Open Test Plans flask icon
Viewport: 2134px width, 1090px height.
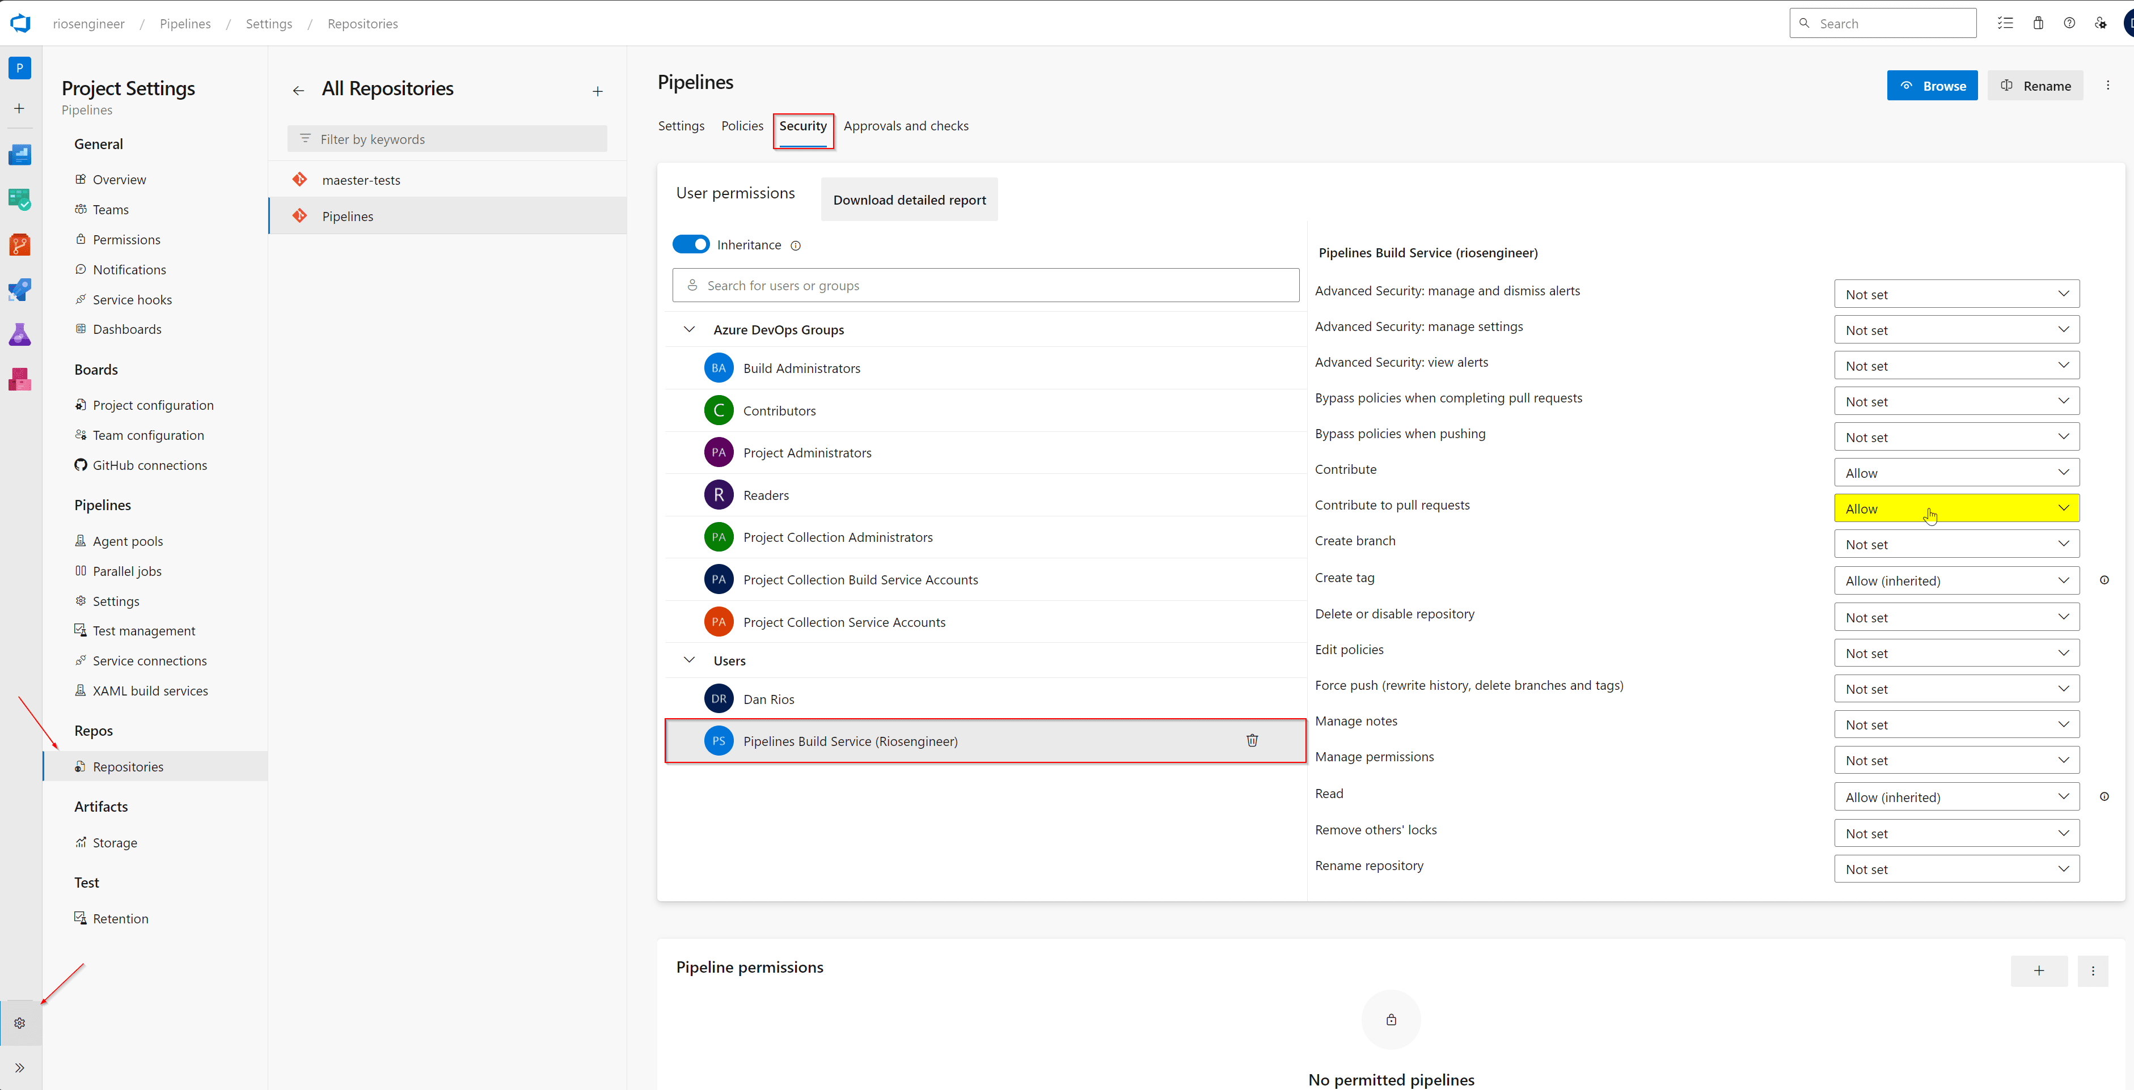click(19, 334)
